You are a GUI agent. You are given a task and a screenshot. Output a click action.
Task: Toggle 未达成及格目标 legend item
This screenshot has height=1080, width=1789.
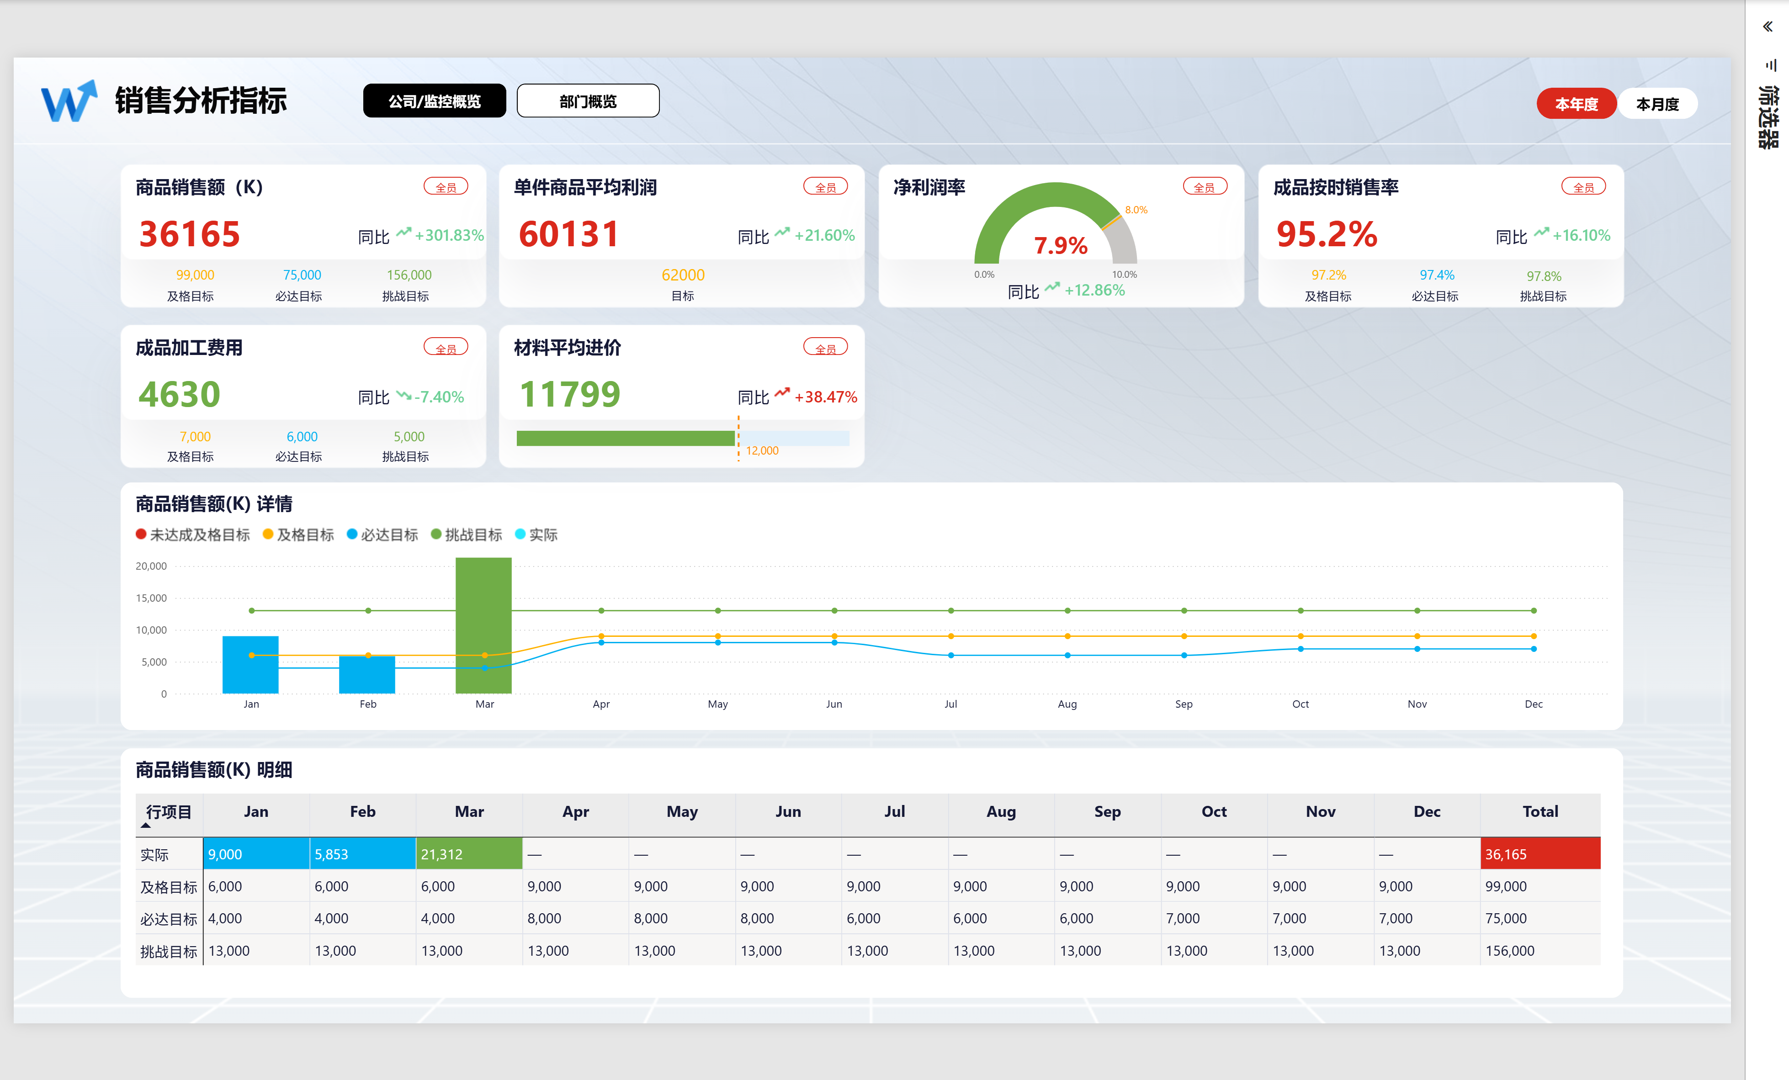(x=192, y=535)
